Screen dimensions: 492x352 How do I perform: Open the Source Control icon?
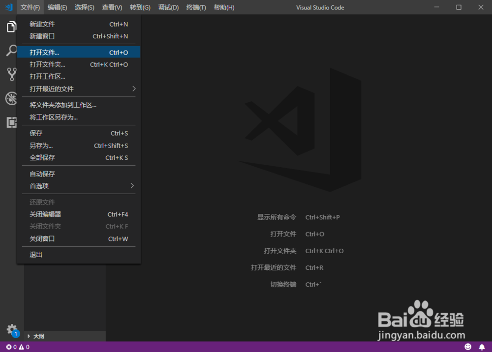12,74
